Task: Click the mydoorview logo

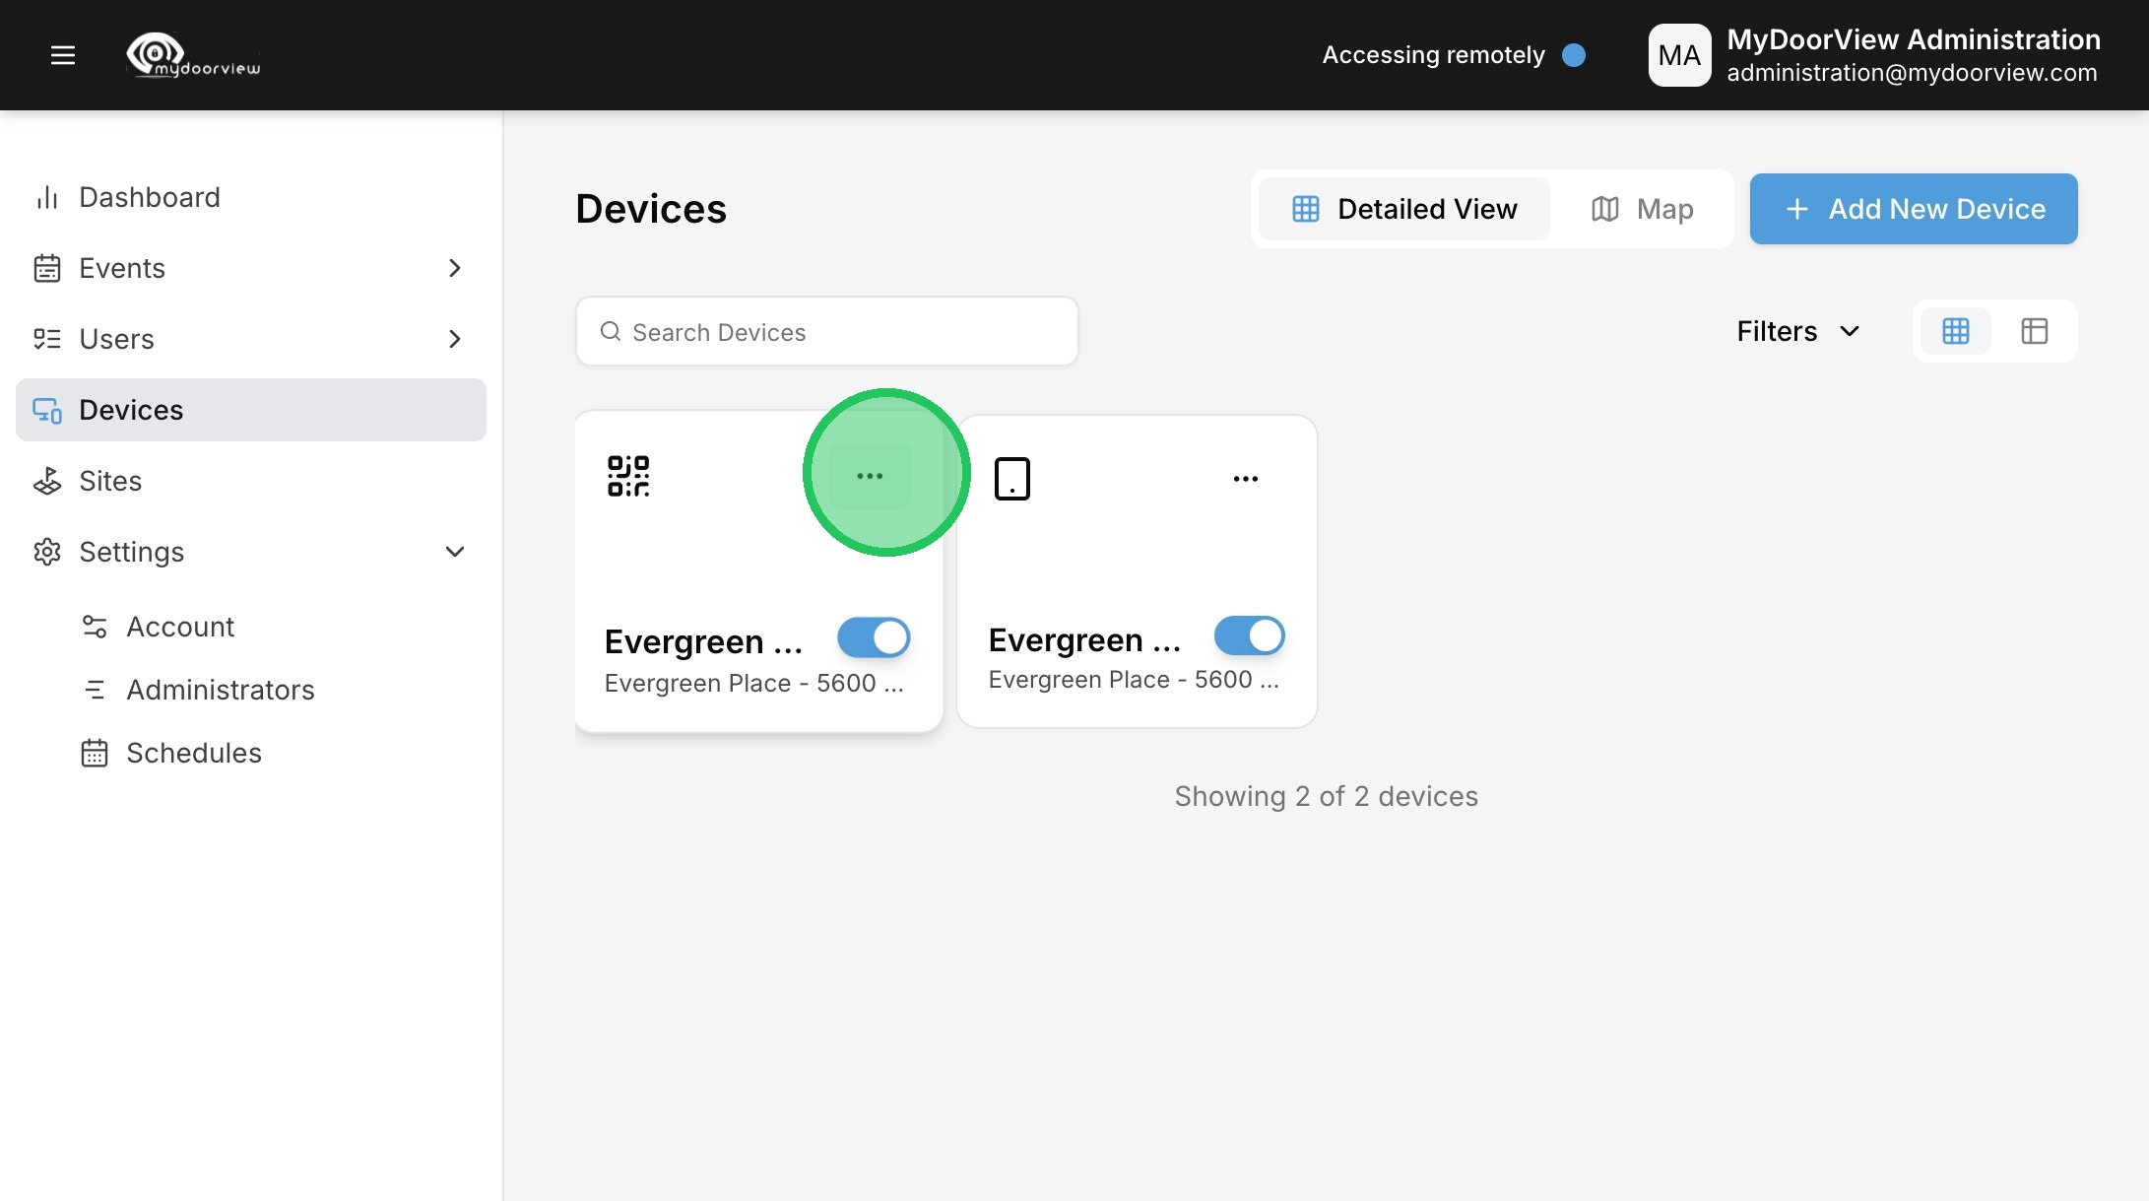Action: pyautogui.click(x=193, y=55)
